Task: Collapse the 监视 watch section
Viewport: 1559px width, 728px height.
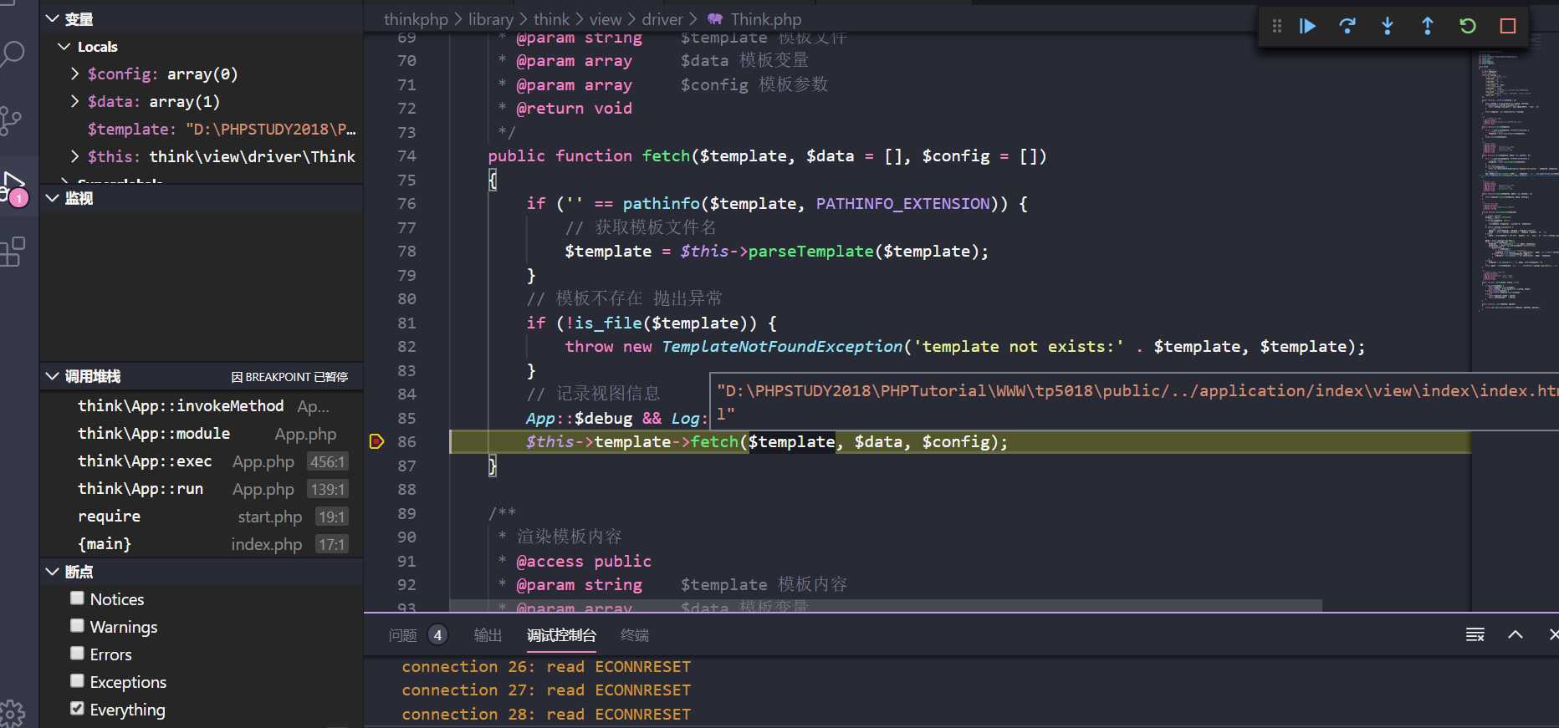Action: 53,198
